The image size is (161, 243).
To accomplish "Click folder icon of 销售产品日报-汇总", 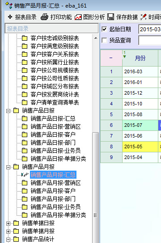I will pos(25,118).
